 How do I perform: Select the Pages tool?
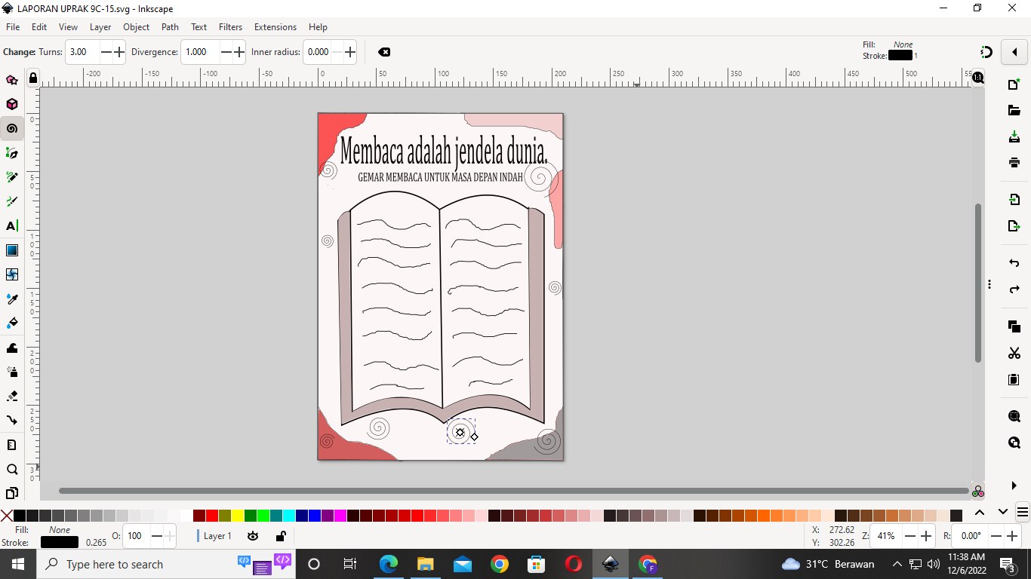click(11, 493)
